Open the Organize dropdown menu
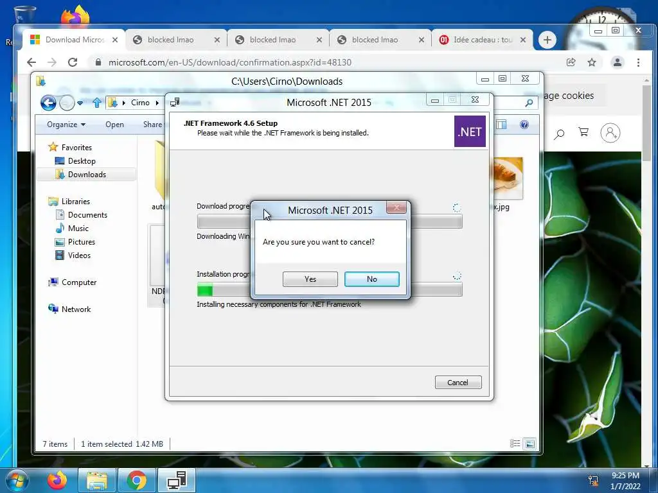The height and width of the screenshot is (493, 658). click(x=66, y=125)
